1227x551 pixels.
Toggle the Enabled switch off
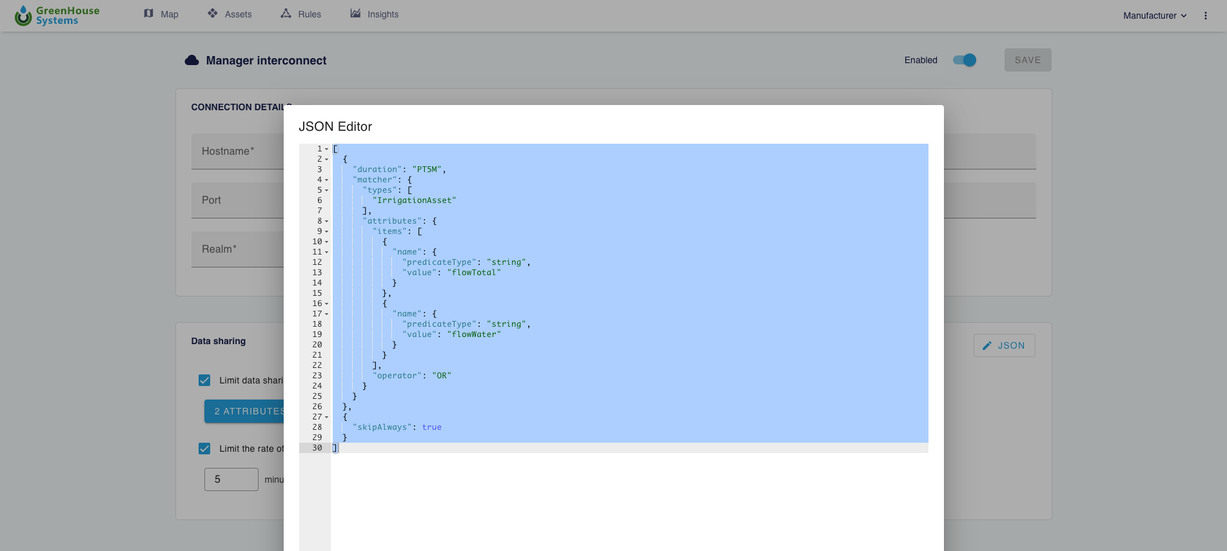965,60
